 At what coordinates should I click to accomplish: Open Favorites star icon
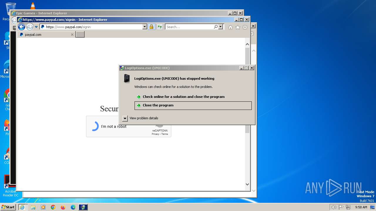tap(238, 27)
